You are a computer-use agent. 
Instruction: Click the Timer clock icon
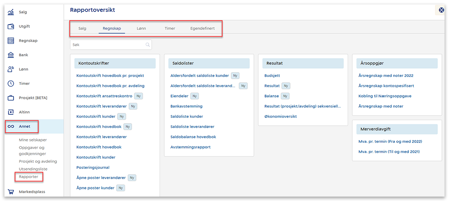(x=11, y=84)
